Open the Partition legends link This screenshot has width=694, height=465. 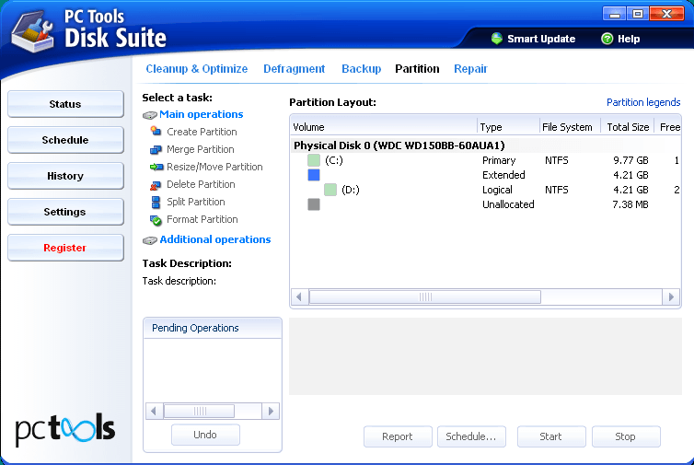pos(643,102)
